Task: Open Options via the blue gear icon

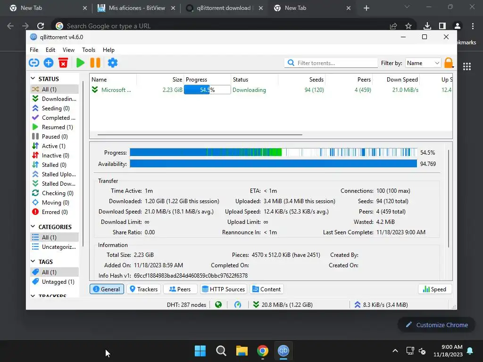Action: [x=112, y=63]
